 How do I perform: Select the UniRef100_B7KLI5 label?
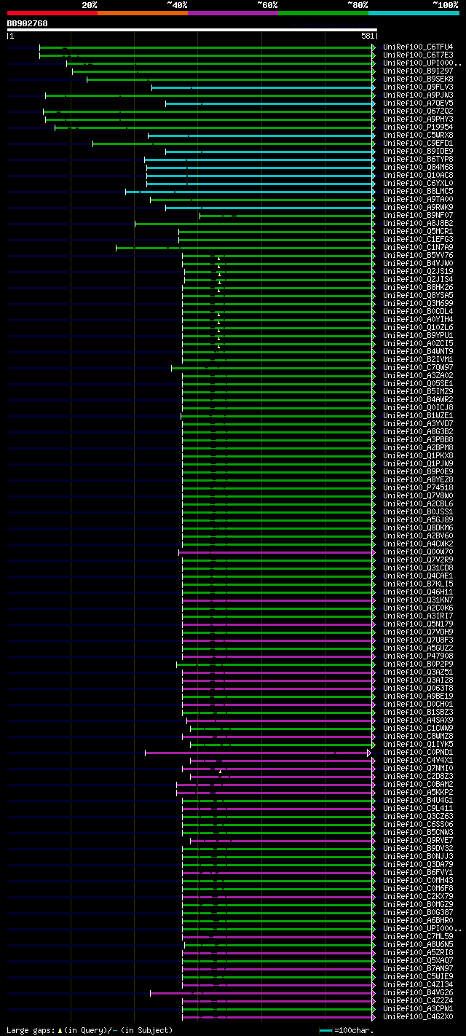point(419,584)
